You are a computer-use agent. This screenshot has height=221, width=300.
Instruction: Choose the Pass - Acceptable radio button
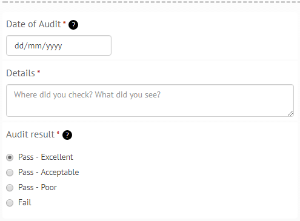pyautogui.click(x=10, y=173)
